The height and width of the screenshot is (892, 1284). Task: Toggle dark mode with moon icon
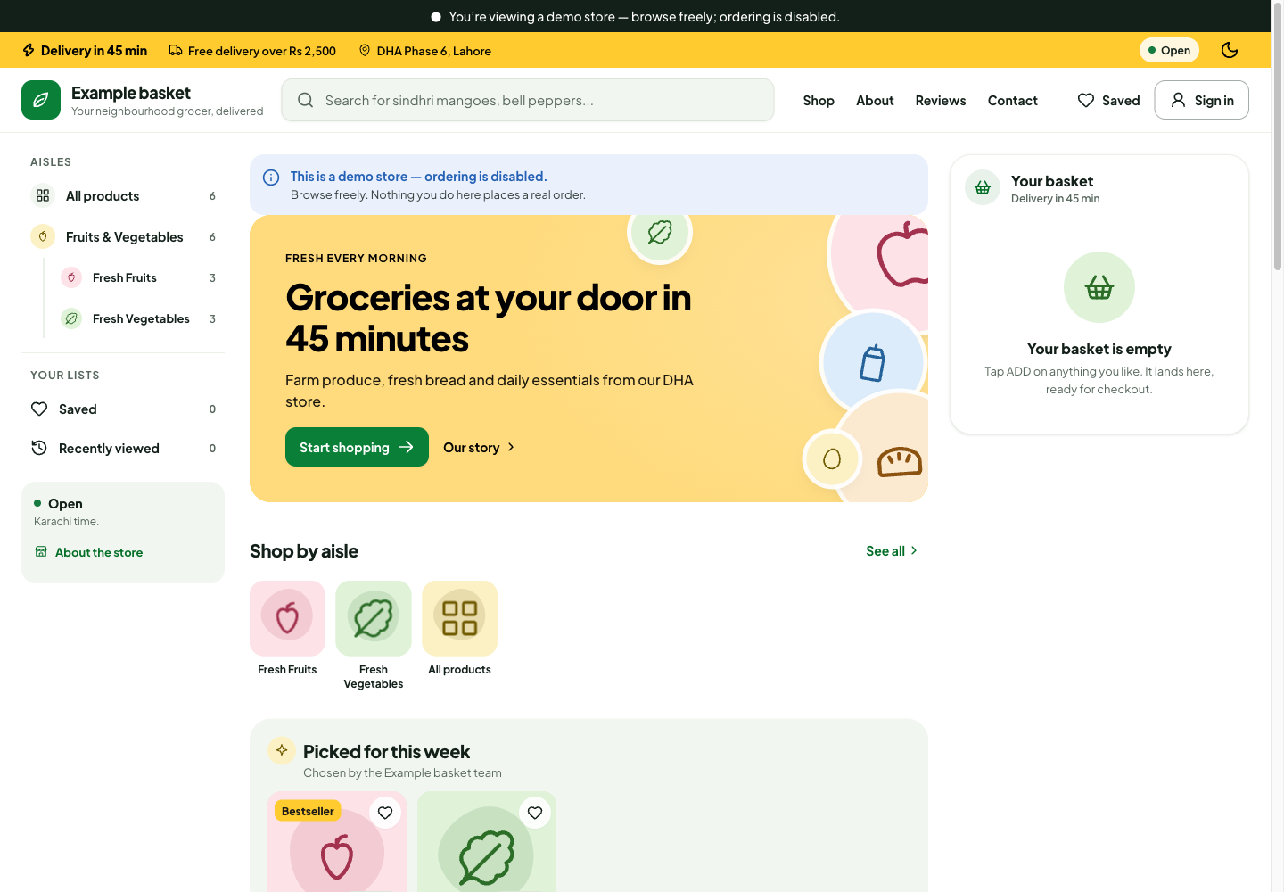(x=1230, y=50)
